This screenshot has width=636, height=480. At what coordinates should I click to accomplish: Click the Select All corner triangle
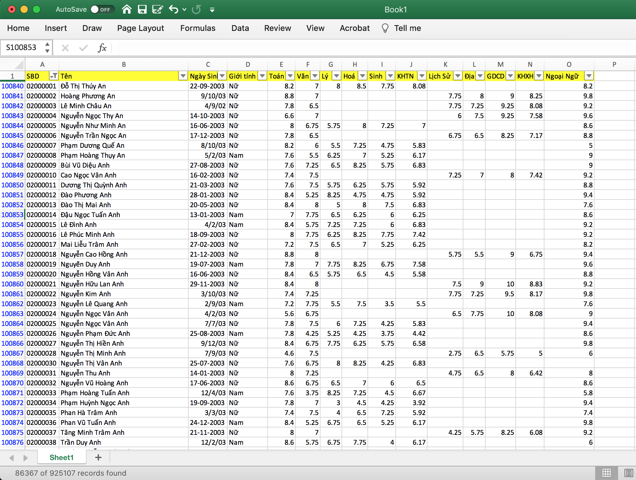coord(19,65)
